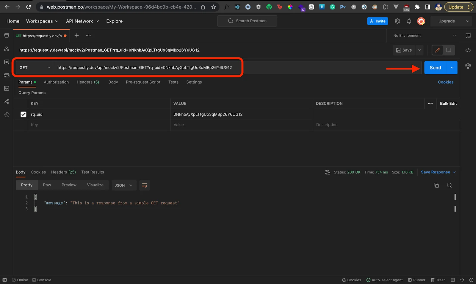
Task: Click the Invite button
Action: point(378,21)
